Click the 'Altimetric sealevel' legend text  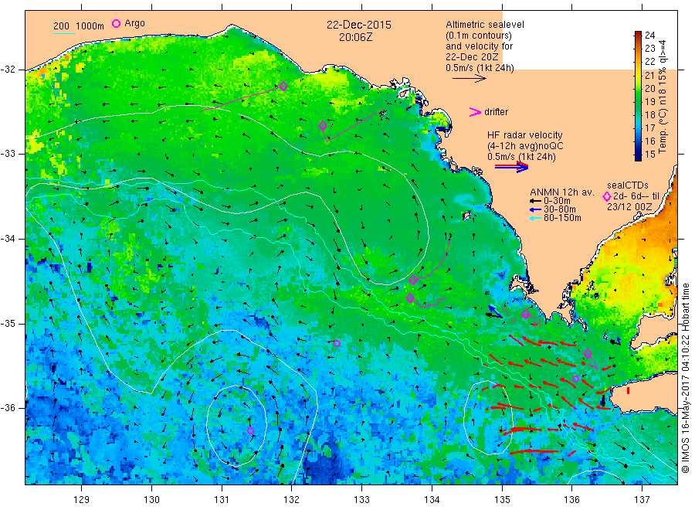tap(485, 25)
